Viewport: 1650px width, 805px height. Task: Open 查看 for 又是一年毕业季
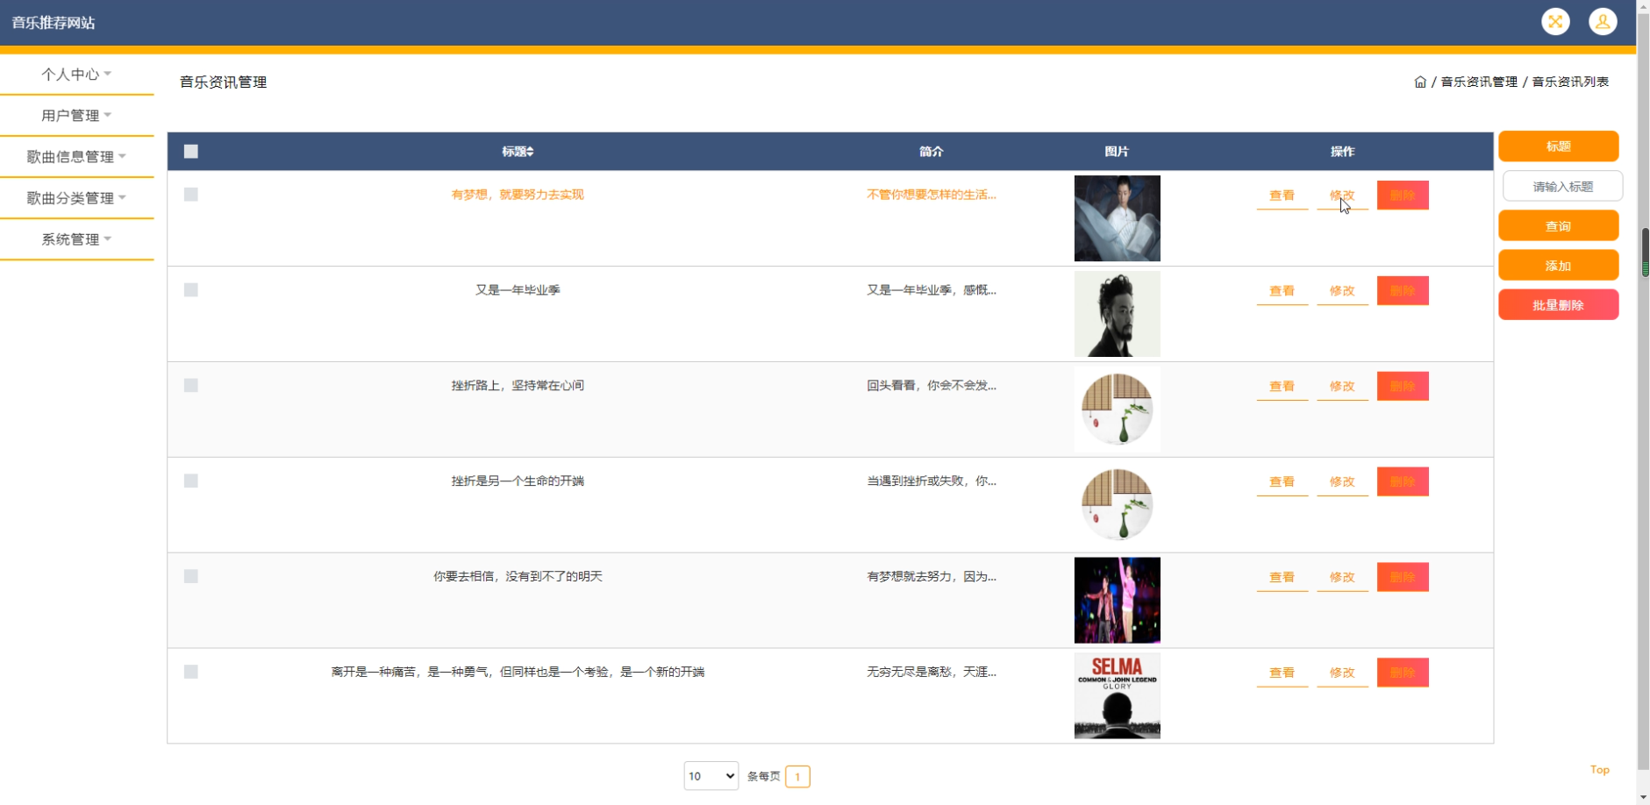(x=1282, y=290)
